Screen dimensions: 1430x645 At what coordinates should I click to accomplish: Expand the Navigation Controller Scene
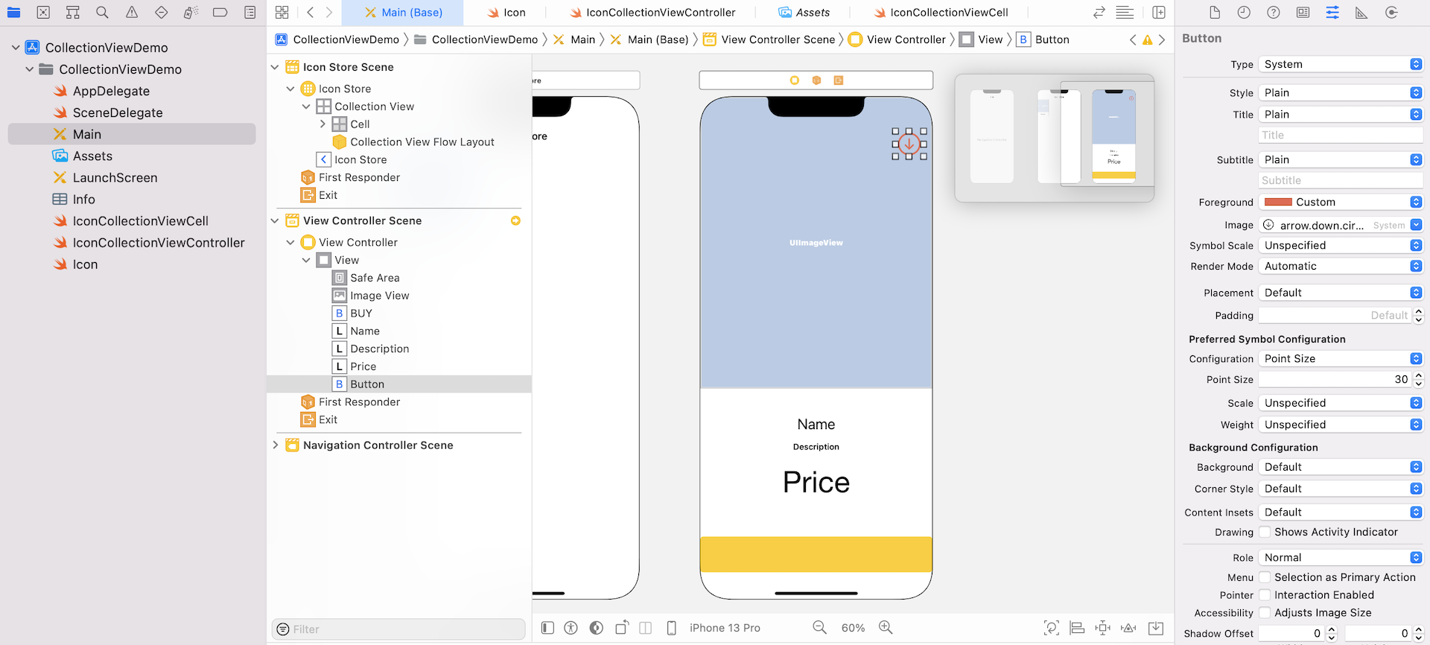click(276, 445)
